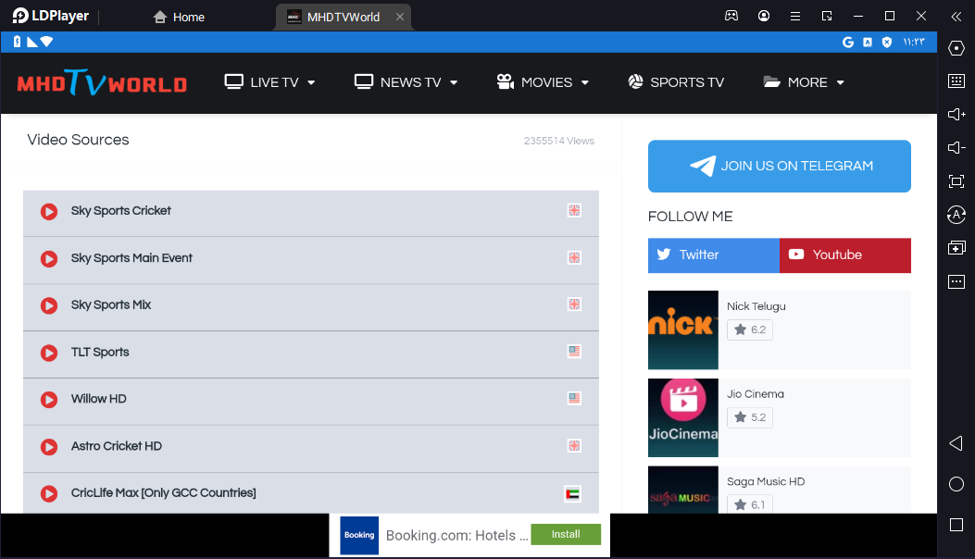Open the LDPlayer user account icon

[x=764, y=16]
